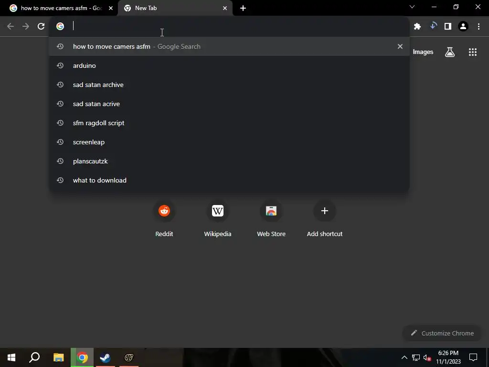This screenshot has height=367, width=489.
Task: Click the network tray icon
Action: [416, 357]
